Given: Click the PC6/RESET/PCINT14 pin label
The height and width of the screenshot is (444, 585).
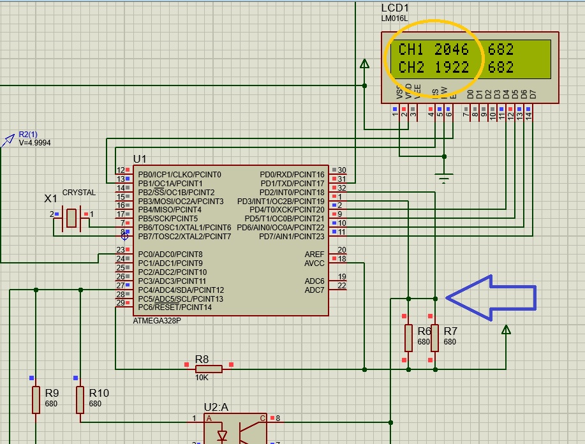Looking at the screenshot, I should pyautogui.click(x=175, y=307).
